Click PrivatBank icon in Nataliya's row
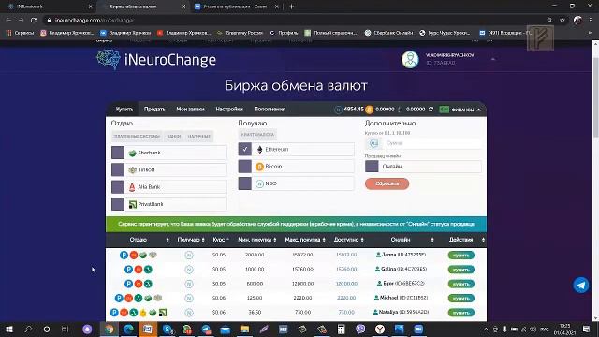599x337 pixels. coord(163,313)
